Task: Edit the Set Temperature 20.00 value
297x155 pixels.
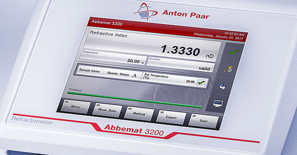Action: click(x=190, y=81)
